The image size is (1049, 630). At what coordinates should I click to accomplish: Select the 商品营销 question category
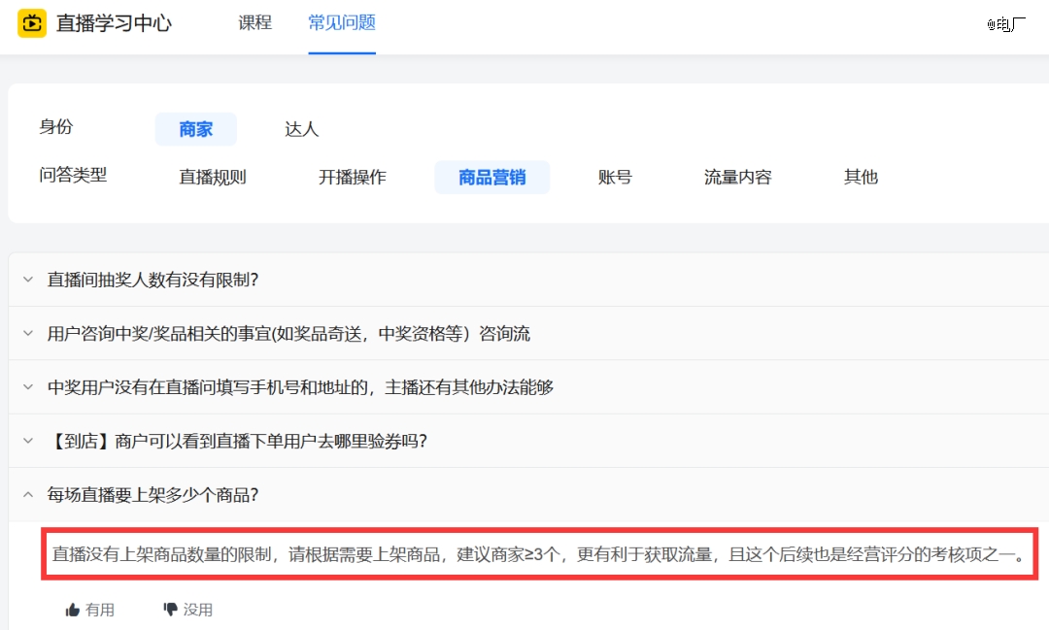click(491, 177)
